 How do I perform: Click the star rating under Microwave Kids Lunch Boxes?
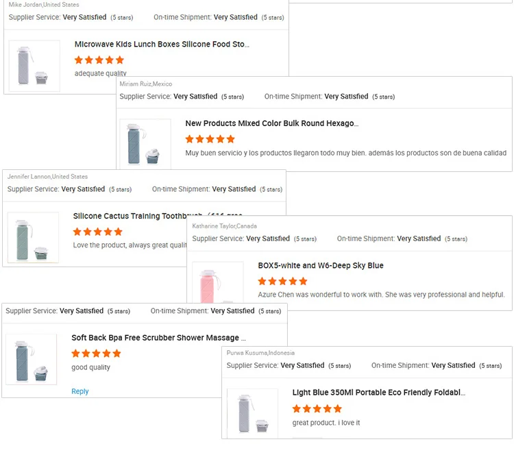click(x=99, y=60)
